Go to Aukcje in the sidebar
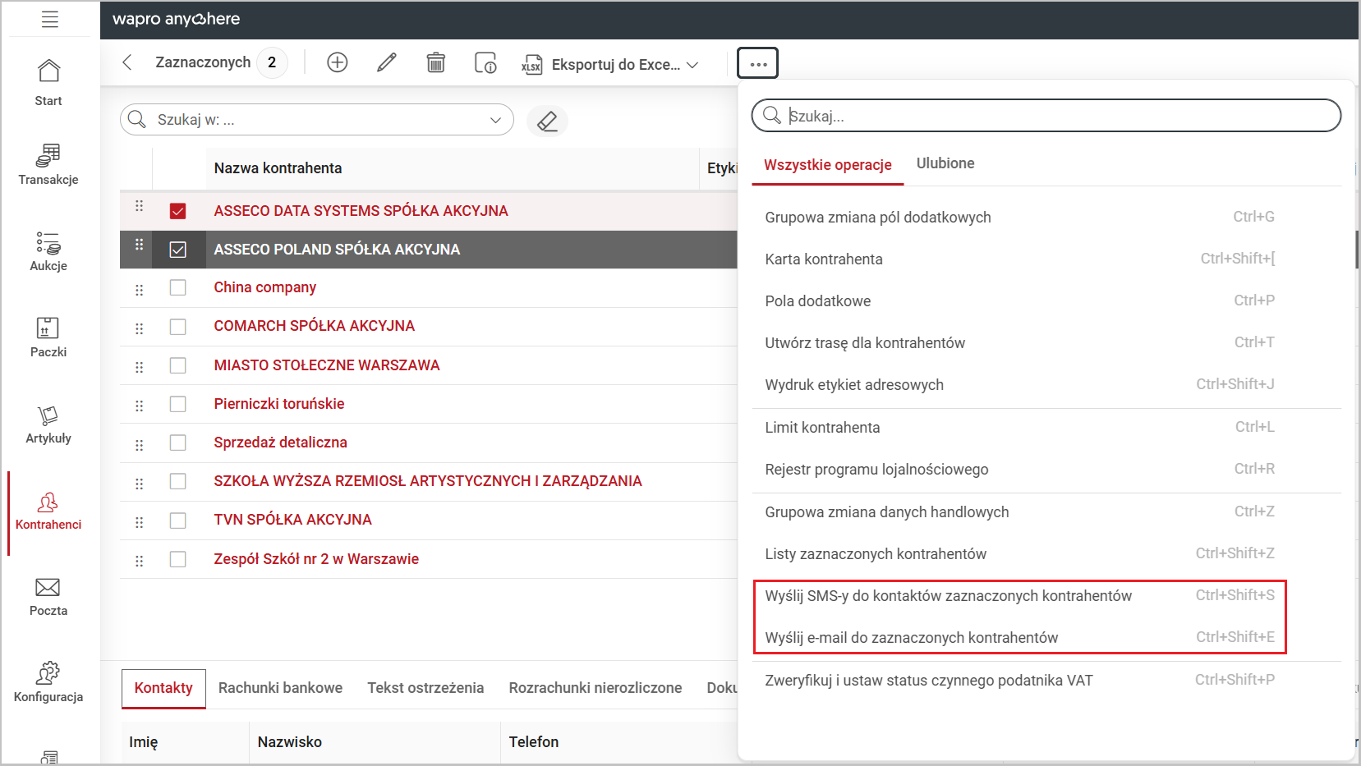1361x766 pixels. click(48, 250)
